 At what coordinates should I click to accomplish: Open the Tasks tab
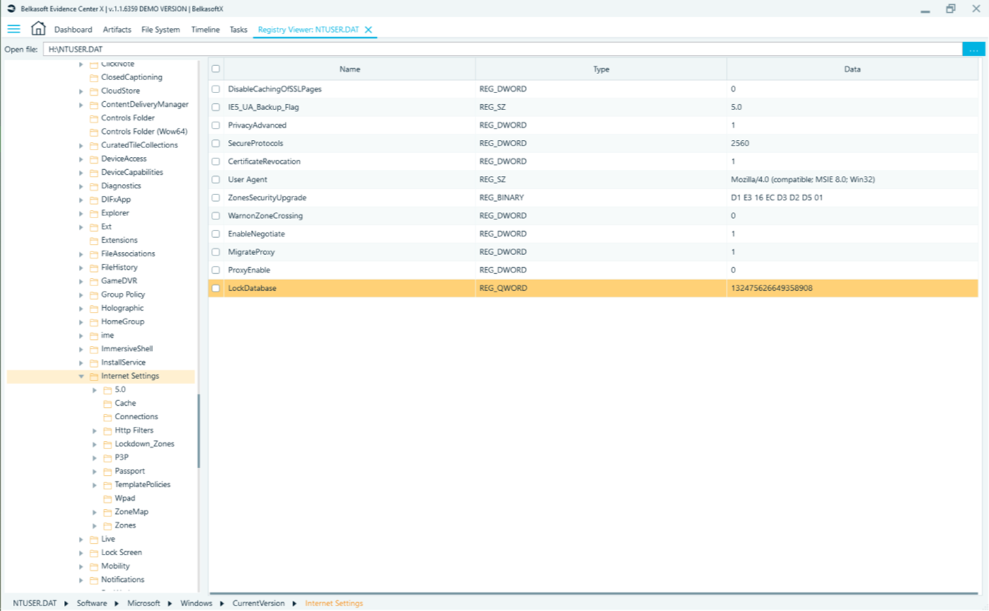point(238,30)
